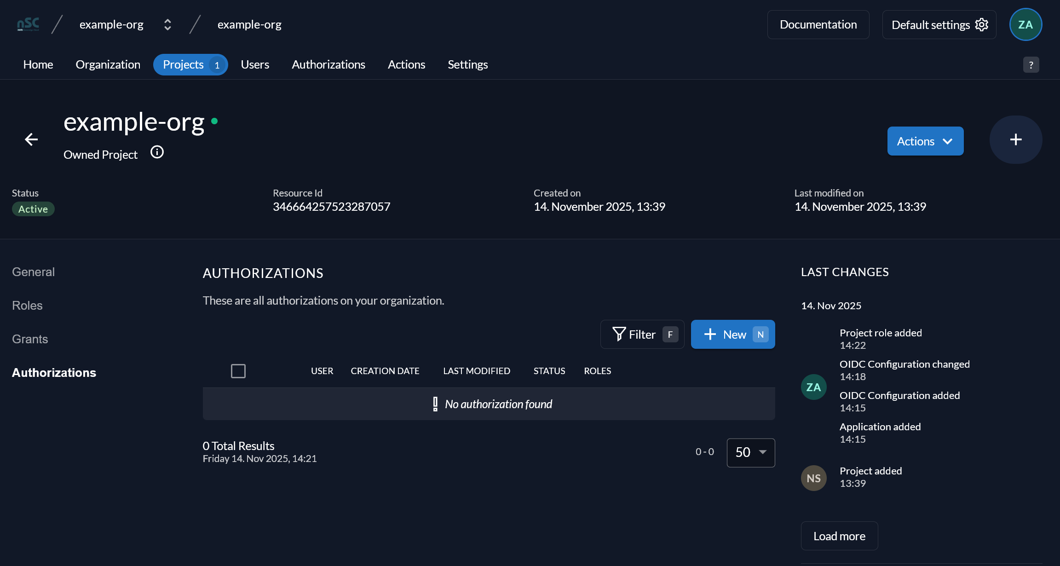Open the Users tab

[255, 64]
